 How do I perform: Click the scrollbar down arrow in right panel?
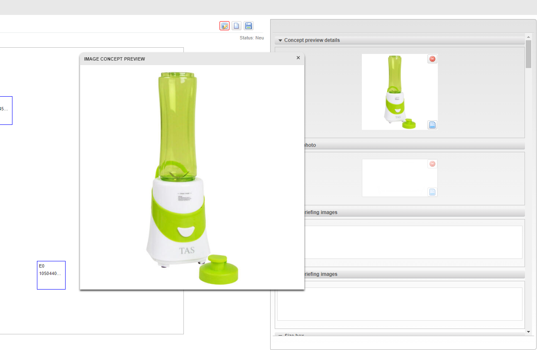click(528, 332)
